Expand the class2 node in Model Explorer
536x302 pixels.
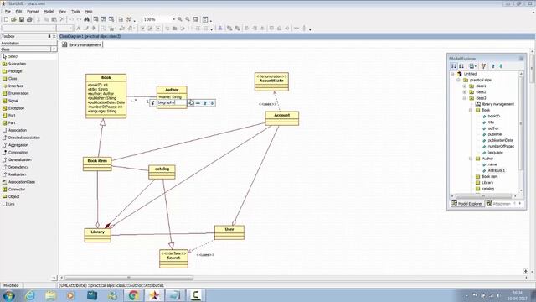465,92
